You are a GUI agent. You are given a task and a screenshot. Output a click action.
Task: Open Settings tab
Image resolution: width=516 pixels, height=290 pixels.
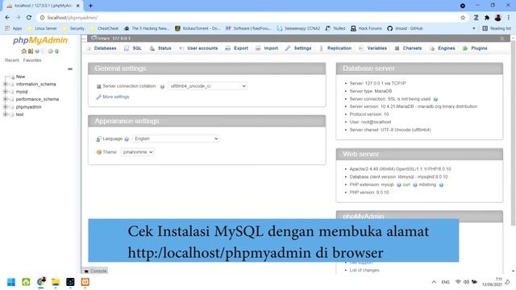pyautogui.click(x=298, y=48)
